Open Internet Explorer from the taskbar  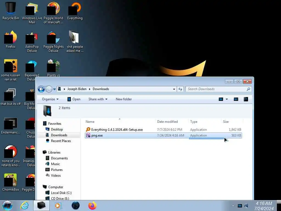point(24,206)
